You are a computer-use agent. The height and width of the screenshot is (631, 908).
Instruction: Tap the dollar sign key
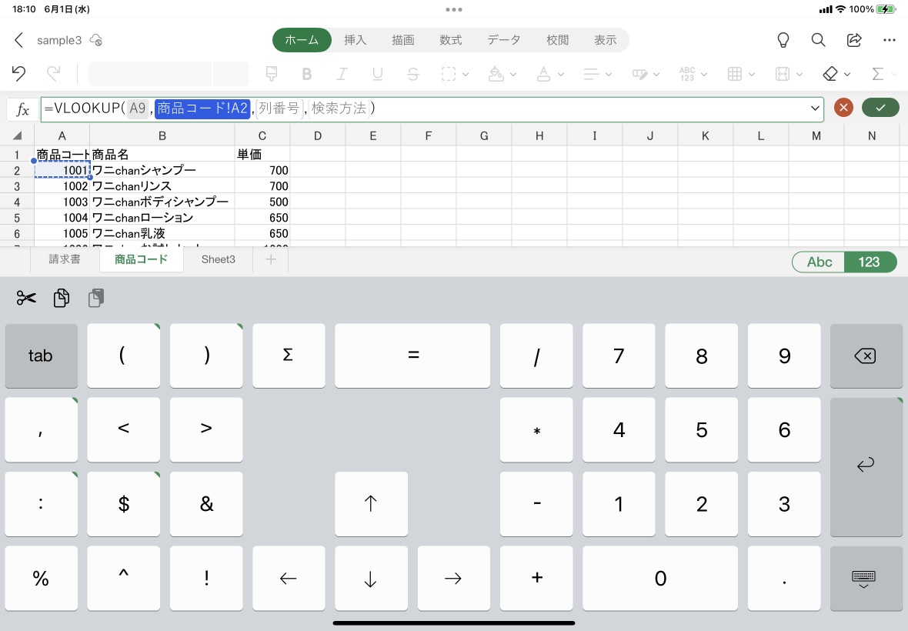coord(123,503)
